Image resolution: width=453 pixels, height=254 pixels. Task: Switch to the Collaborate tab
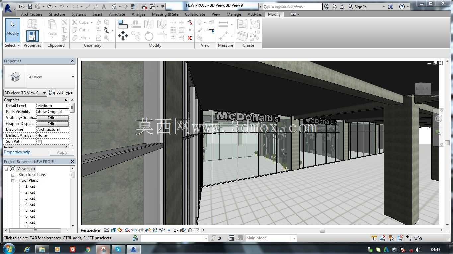click(x=195, y=14)
